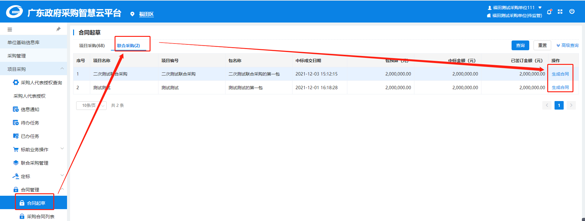Select the 联合采购(2) tab
The height and width of the screenshot is (221, 585).
tap(128, 46)
